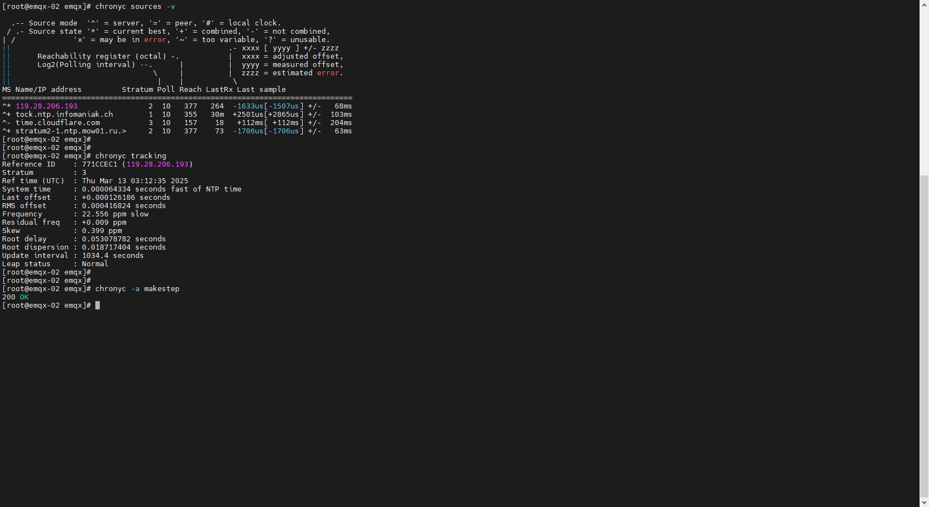Click the 'chronyc sources -v' command text
Viewport: 929px width, 507px height.
pyautogui.click(x=135, y=7)
